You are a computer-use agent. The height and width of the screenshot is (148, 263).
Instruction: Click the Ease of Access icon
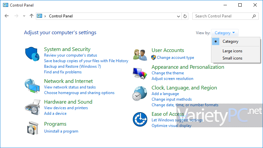point(140,119)
